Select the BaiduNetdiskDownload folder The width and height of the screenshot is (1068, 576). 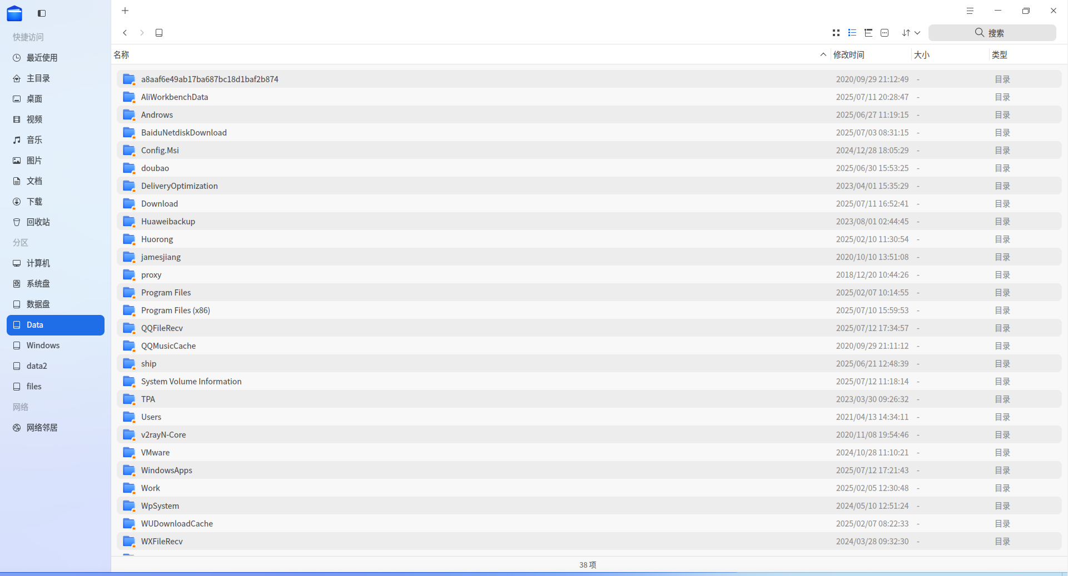pyautogui.click(x=589, y=133)
